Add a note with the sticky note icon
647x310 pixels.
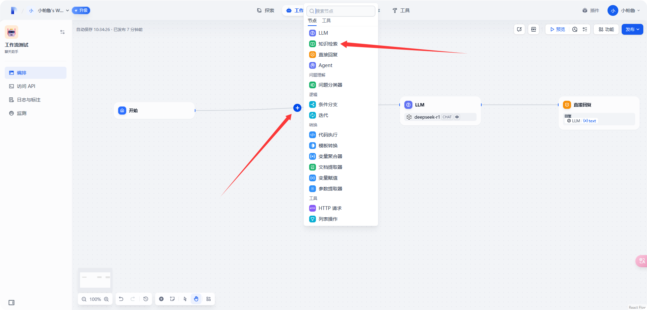coord(172,299)
